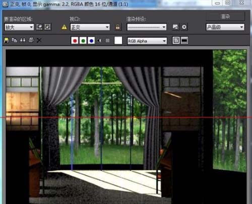Toggle the Monochrome display button
The width and height of the screenshot is (252, 204).
pos(108,40)
